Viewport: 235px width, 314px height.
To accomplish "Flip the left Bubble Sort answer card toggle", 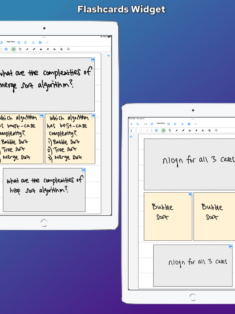I will coord(190,194).
